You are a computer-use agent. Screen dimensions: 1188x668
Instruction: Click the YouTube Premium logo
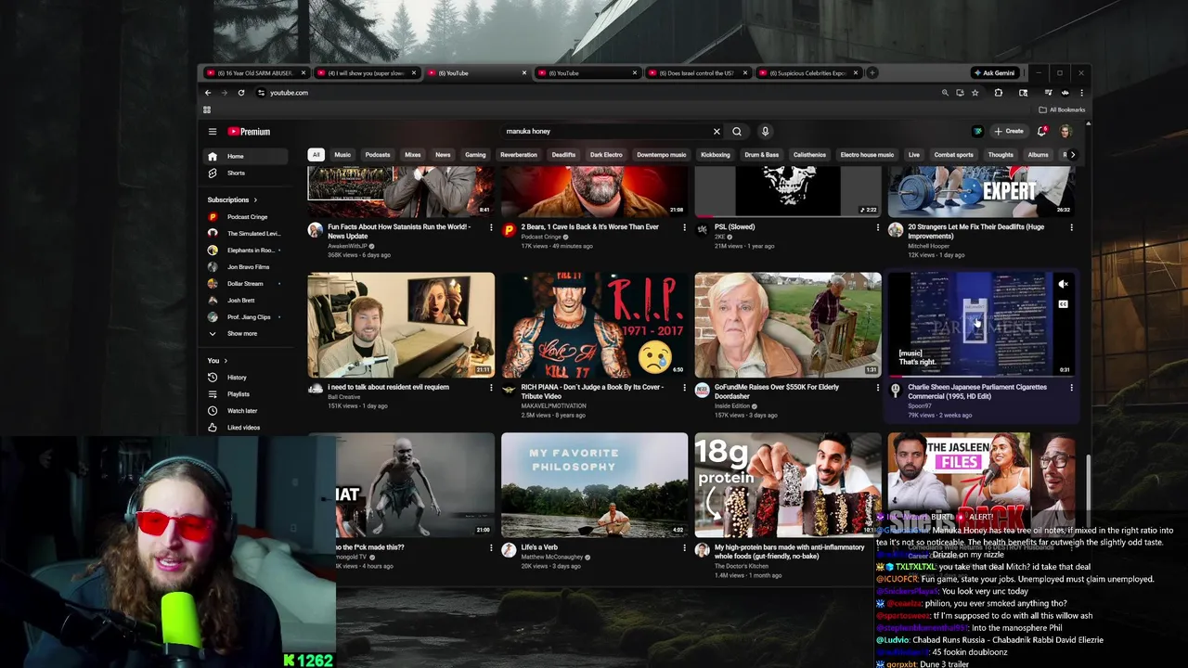pos(249,132)
